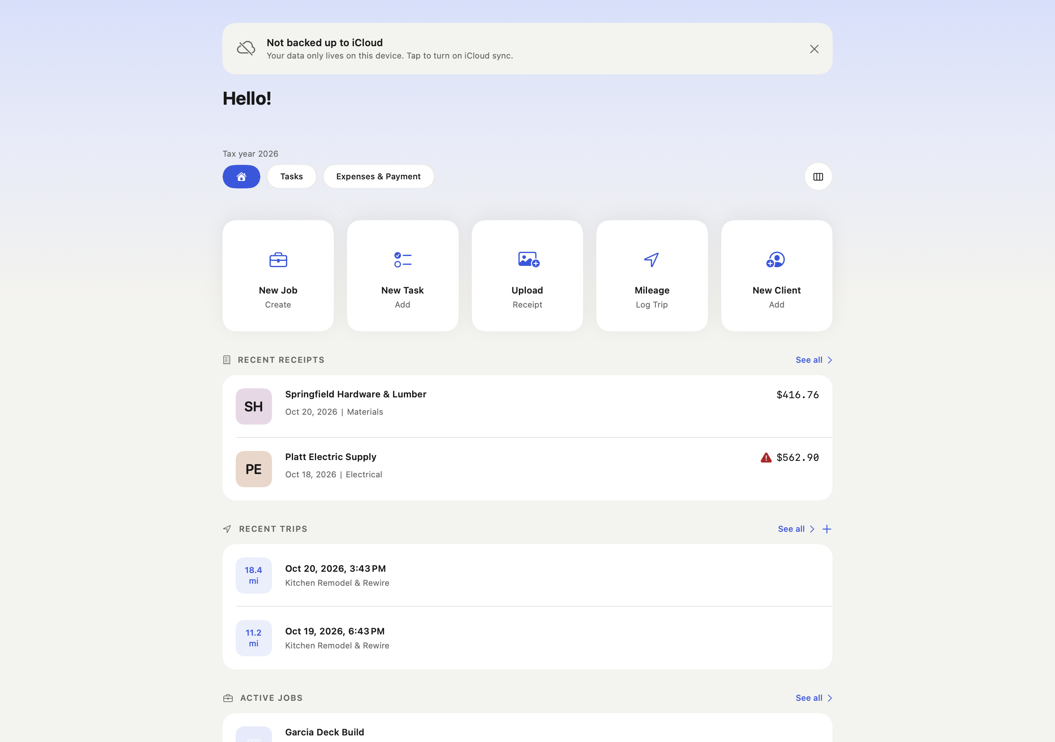
Task: Open Springfield Hardware & Lumber receipt
Action: 527,406
